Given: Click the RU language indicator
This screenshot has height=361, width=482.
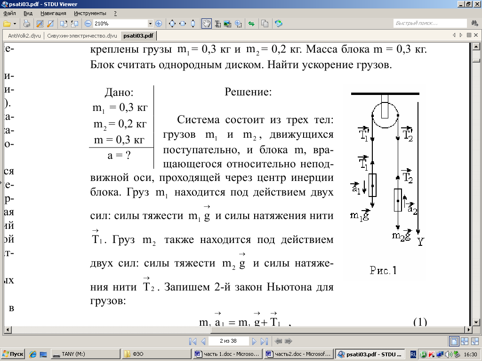Looking at the screenshot, I should (413, 354).
